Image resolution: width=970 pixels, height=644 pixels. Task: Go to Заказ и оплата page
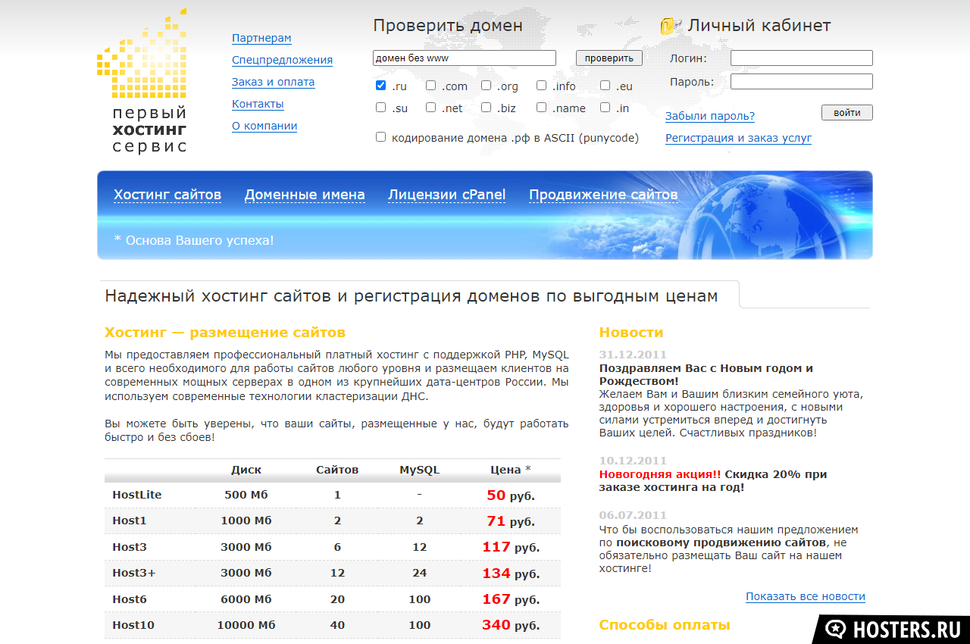point(273,82)
